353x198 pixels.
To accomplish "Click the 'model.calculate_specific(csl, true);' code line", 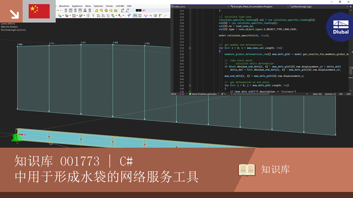I will coord(244,36).
